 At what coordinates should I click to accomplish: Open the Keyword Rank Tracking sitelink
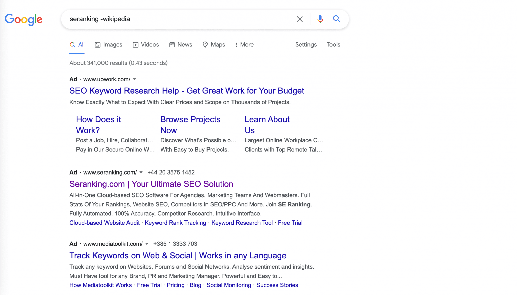pyautogui.click(x=175, y=223)
